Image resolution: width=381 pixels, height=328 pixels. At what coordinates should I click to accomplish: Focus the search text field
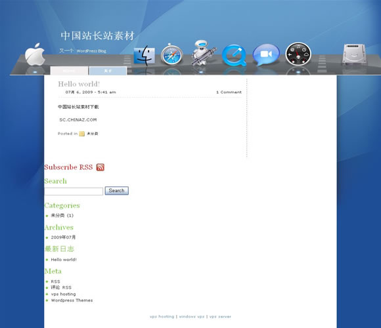coord(74,191)
